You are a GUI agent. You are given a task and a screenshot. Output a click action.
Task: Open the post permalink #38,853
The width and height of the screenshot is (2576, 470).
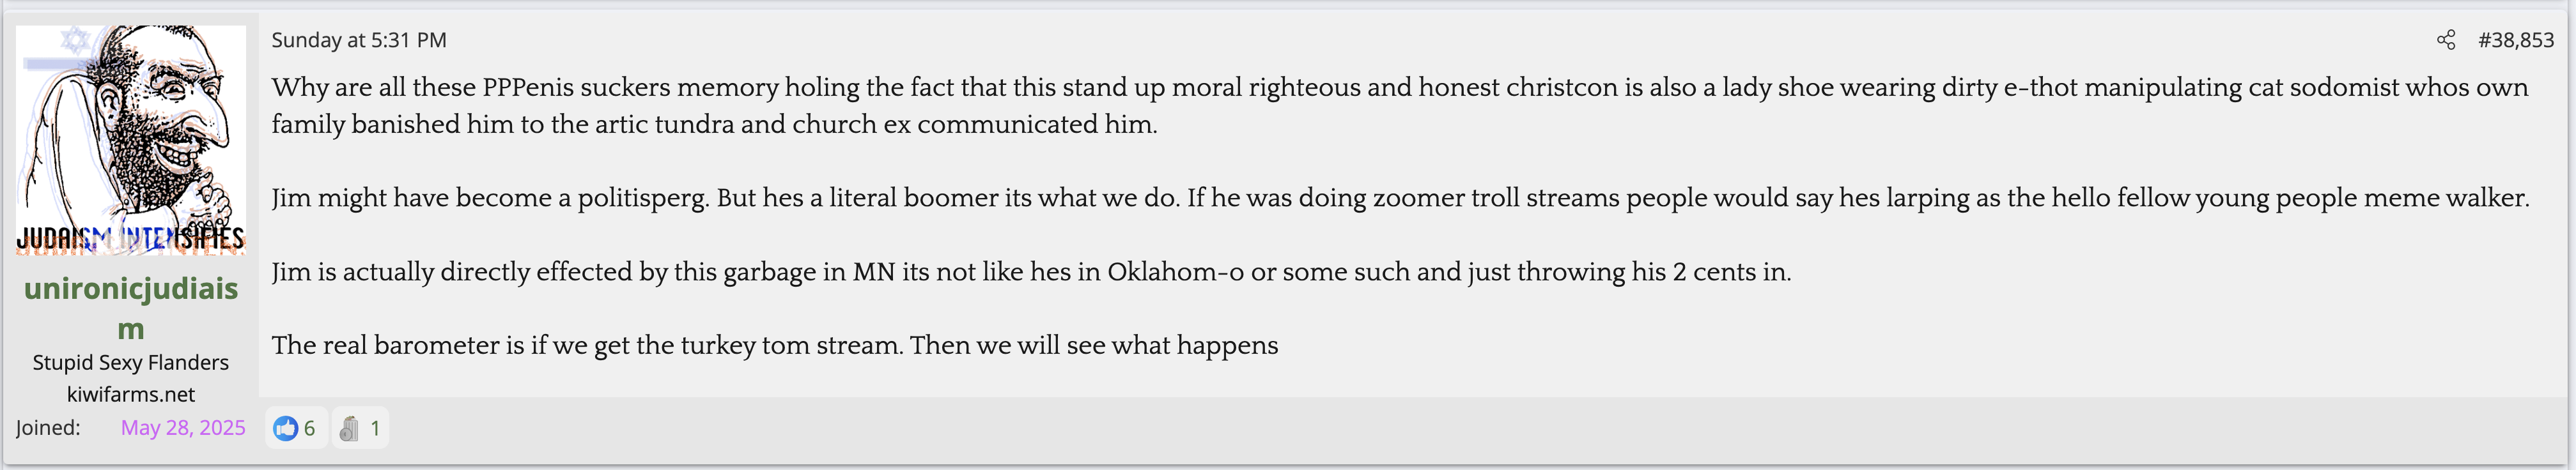pyautogui.click(x=2515, y=40)
